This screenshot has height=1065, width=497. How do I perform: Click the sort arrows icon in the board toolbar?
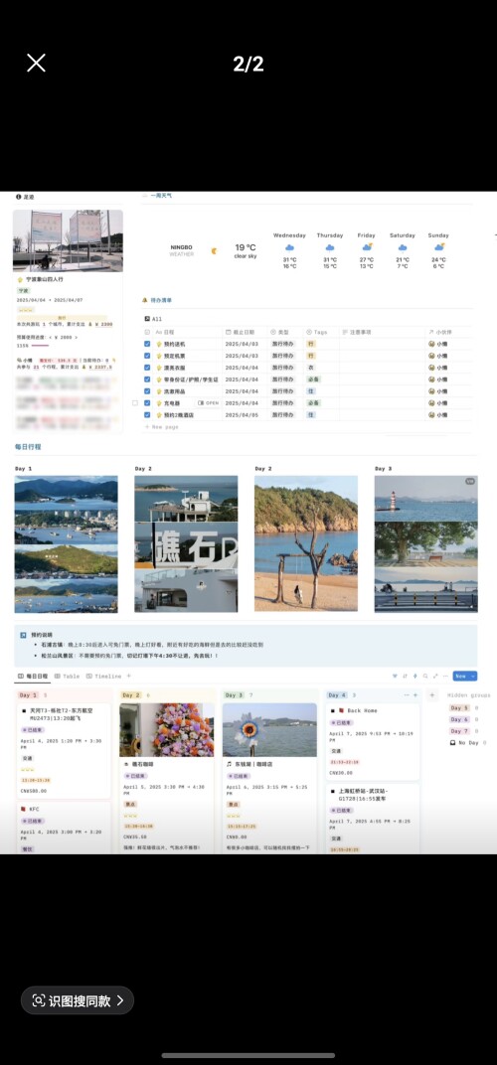(405, 676)
